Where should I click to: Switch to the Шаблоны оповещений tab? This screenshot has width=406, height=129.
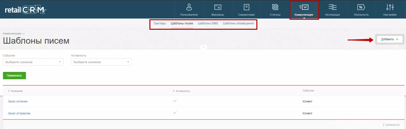point(238,23)
